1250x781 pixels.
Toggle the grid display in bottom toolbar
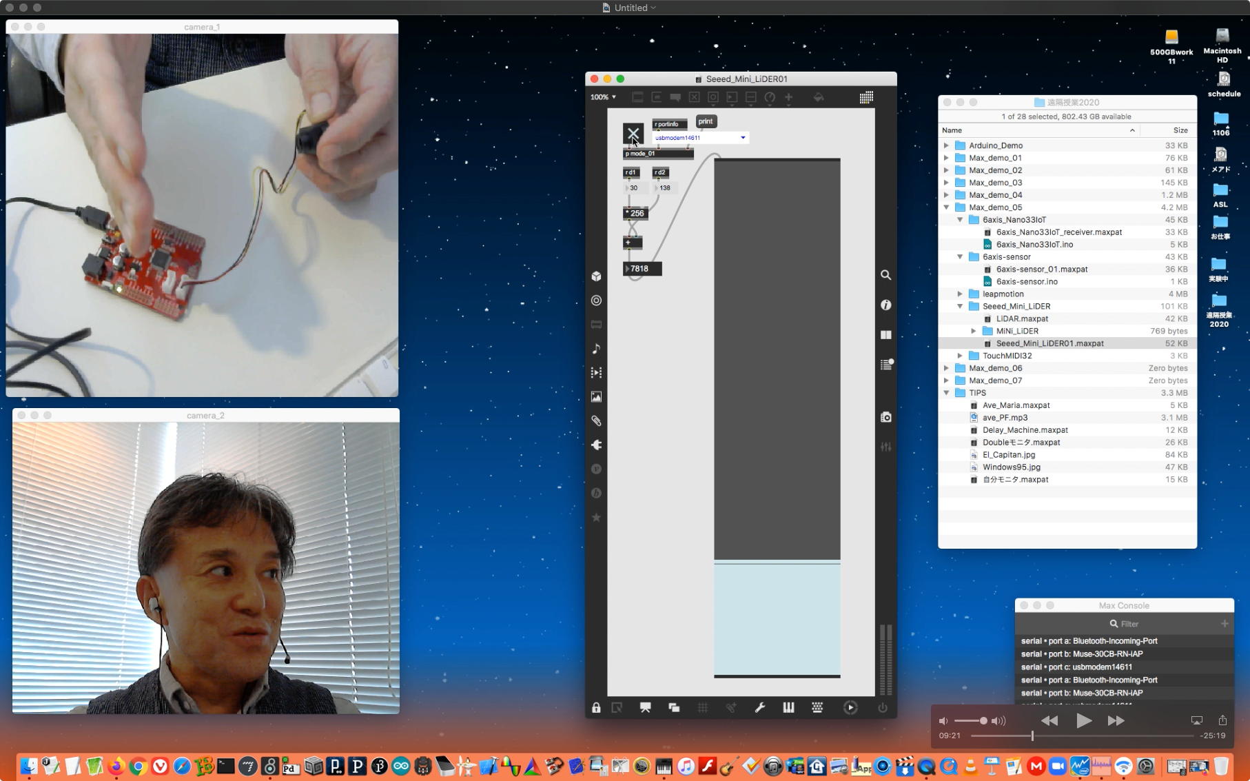pos(702,707)
